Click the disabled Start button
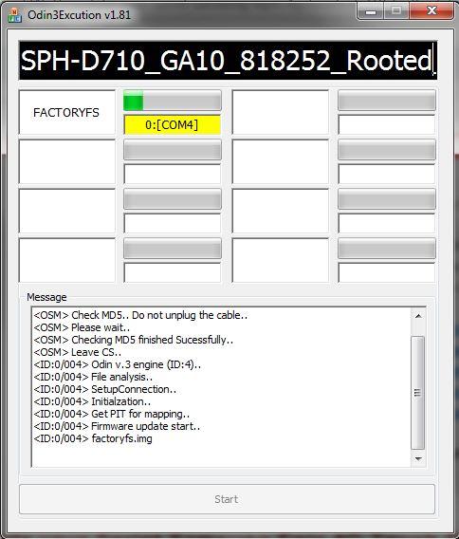Viewport: 459px width, 539px height. (x=227, y=499)
